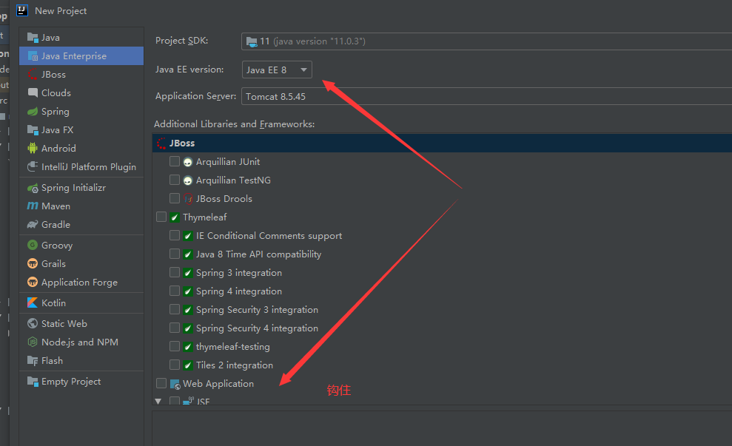Image resolution: width=732 pixels, height=446 pixels.
Task: Click the Static Web globe icon
Action: [x=33, y=324]
